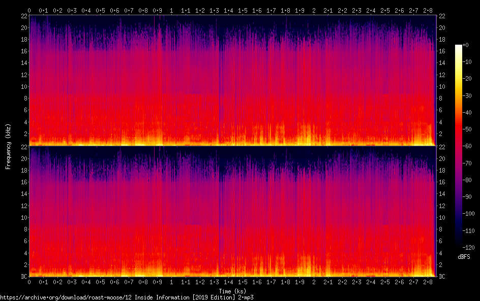Click the 1.5 label on bottom time axis
The height and width of the screenshot is (301, 480).
pyautogui.click(x=243, y=283)
